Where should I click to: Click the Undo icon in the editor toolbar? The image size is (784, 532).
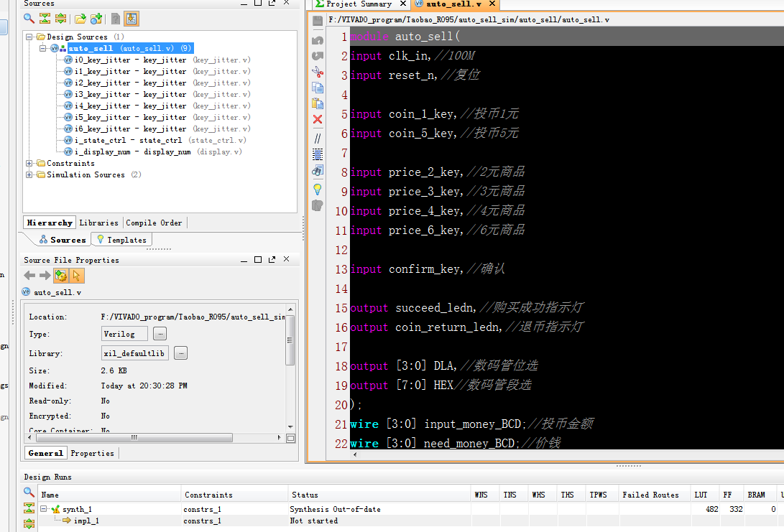point(317,39)
